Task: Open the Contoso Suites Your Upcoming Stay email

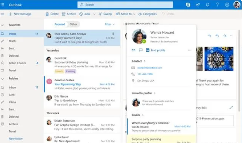Action: (82, 84)
